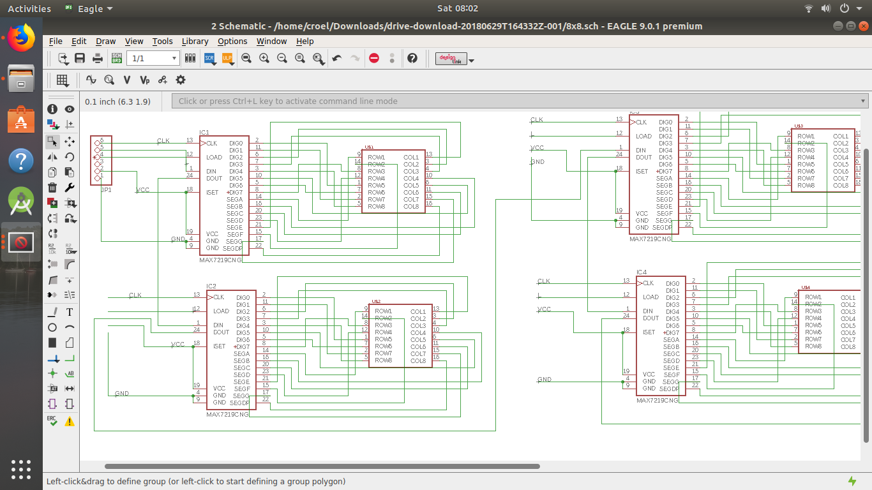Open the command history dropdown arrow

point(863,101)
